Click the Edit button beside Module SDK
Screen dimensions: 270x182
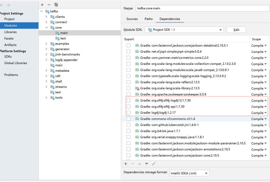[x=236, y=30]
